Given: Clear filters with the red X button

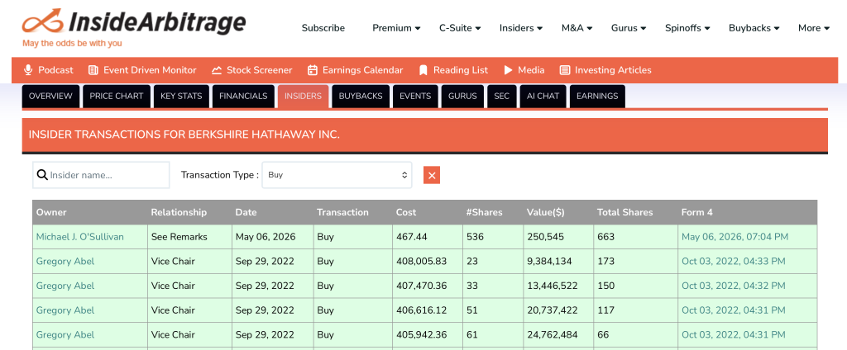Looking at the screenshot, I should coord(432,175).
